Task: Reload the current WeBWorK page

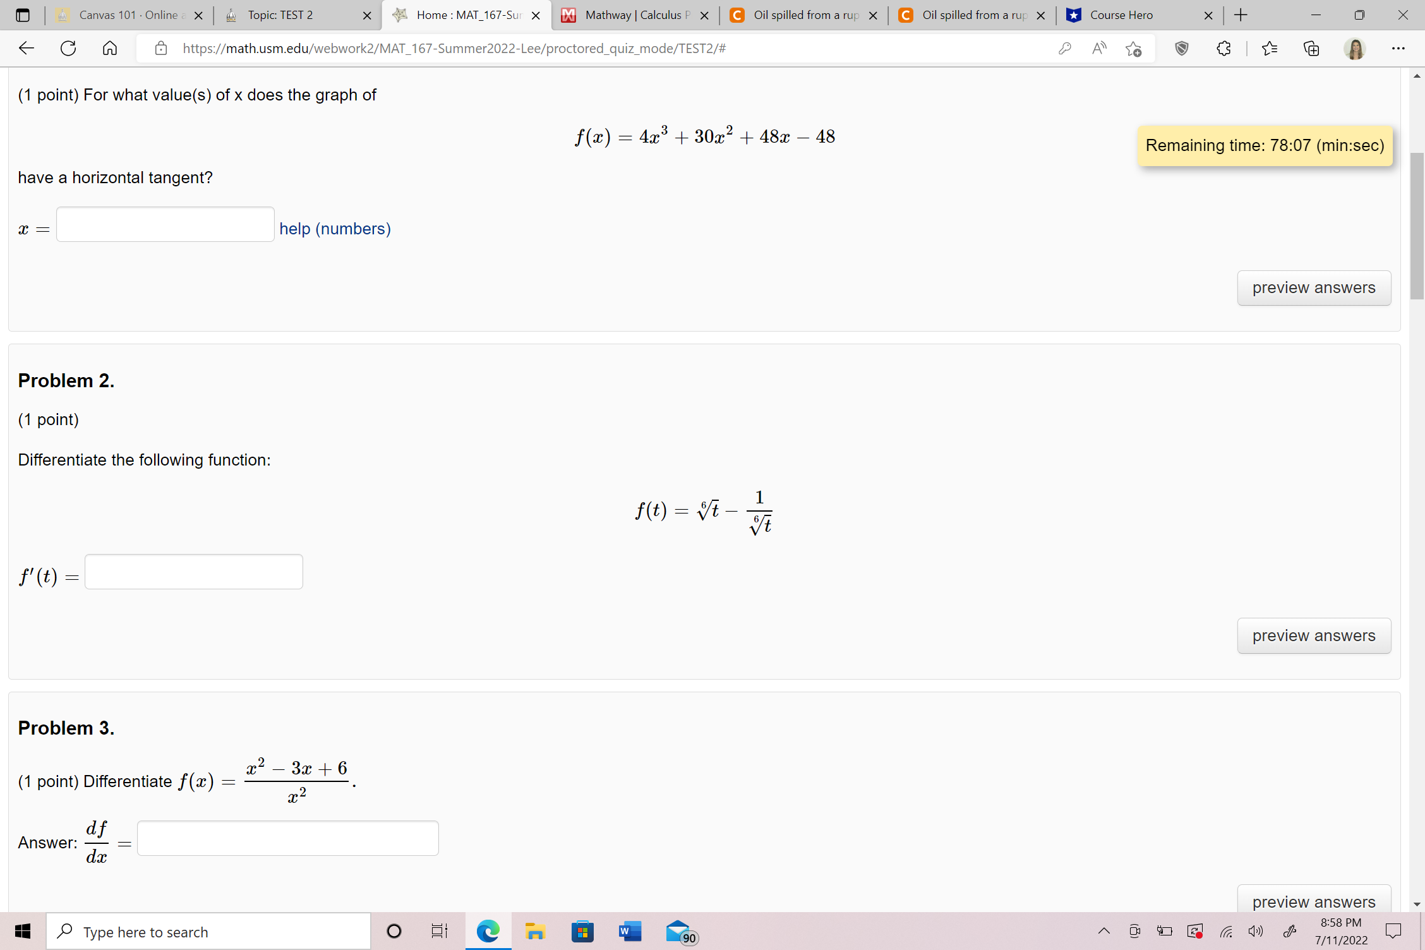Action: [x=68, y=48]
